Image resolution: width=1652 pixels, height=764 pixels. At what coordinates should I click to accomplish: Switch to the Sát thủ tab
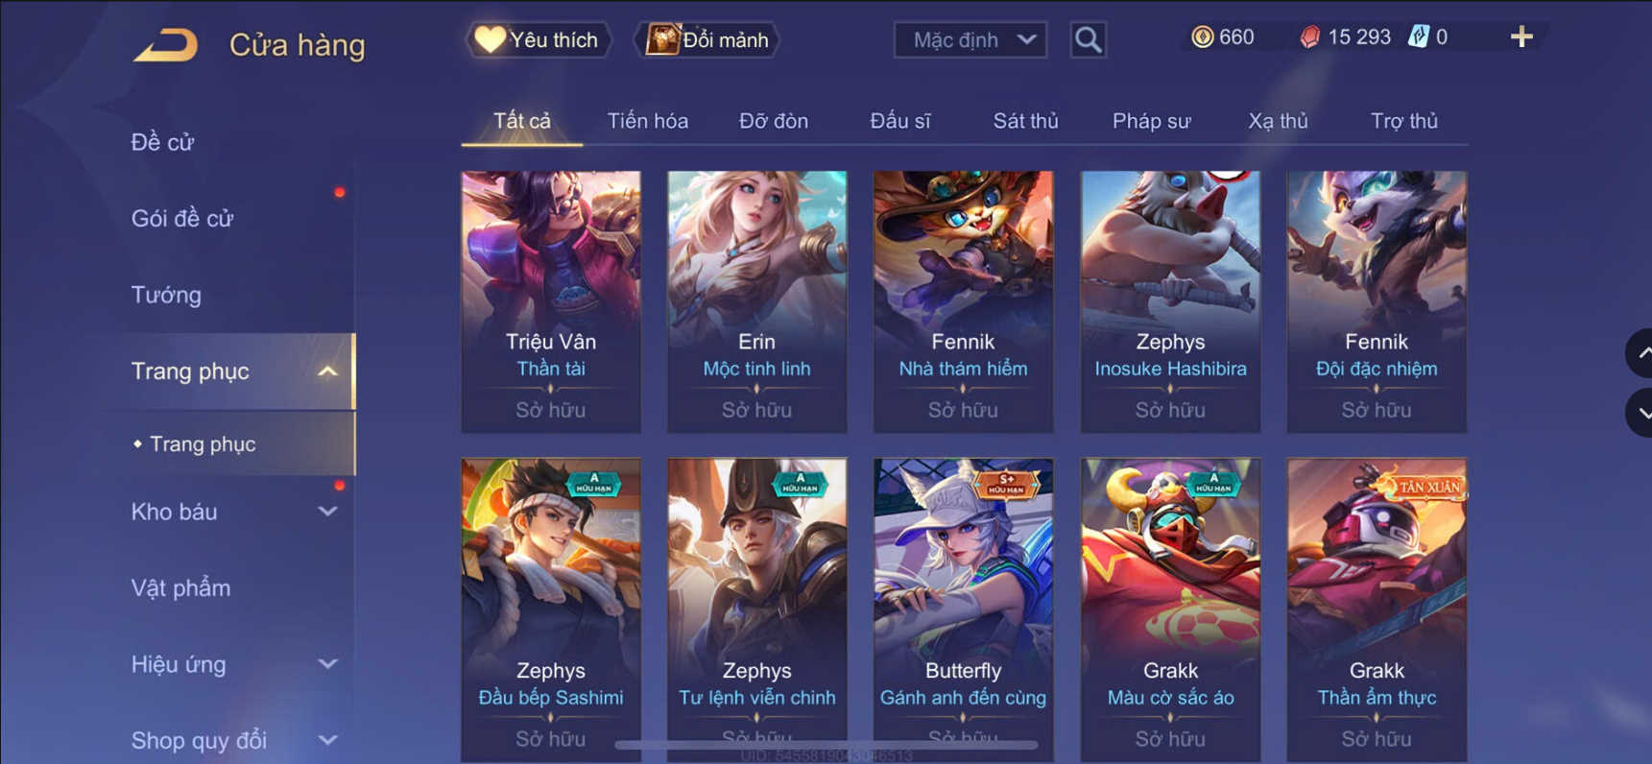coord(1025,121)
